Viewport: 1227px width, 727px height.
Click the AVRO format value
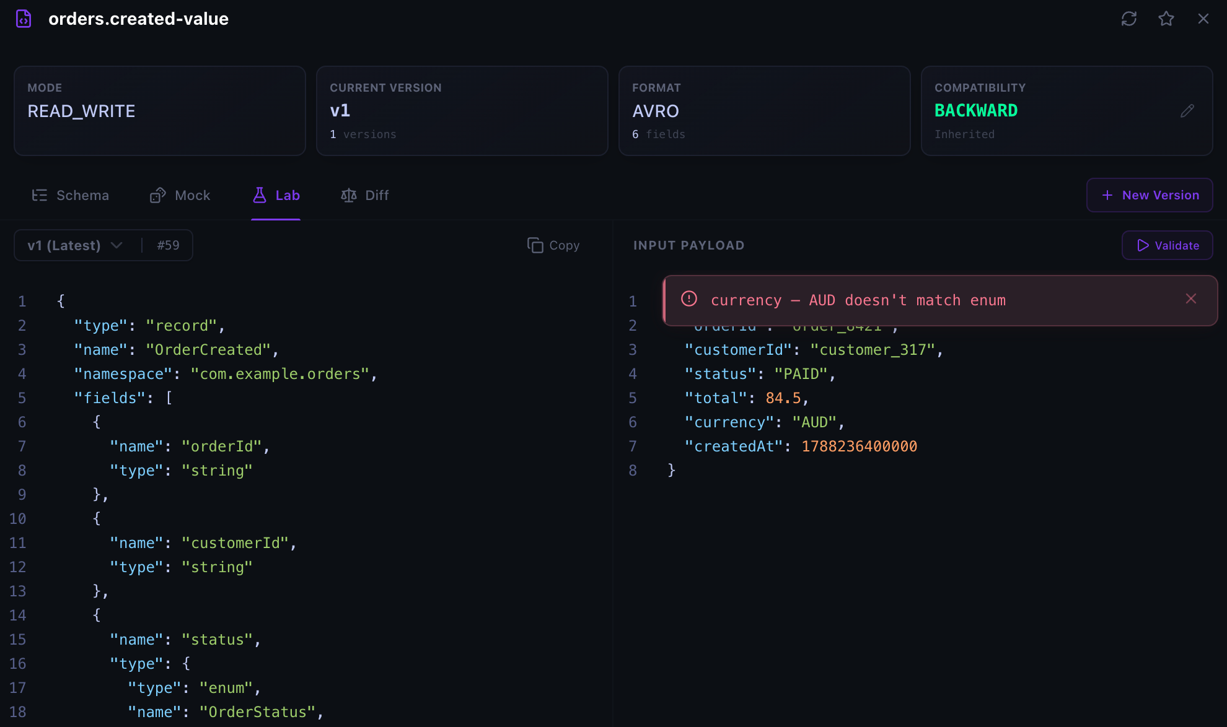pos(656,111)
